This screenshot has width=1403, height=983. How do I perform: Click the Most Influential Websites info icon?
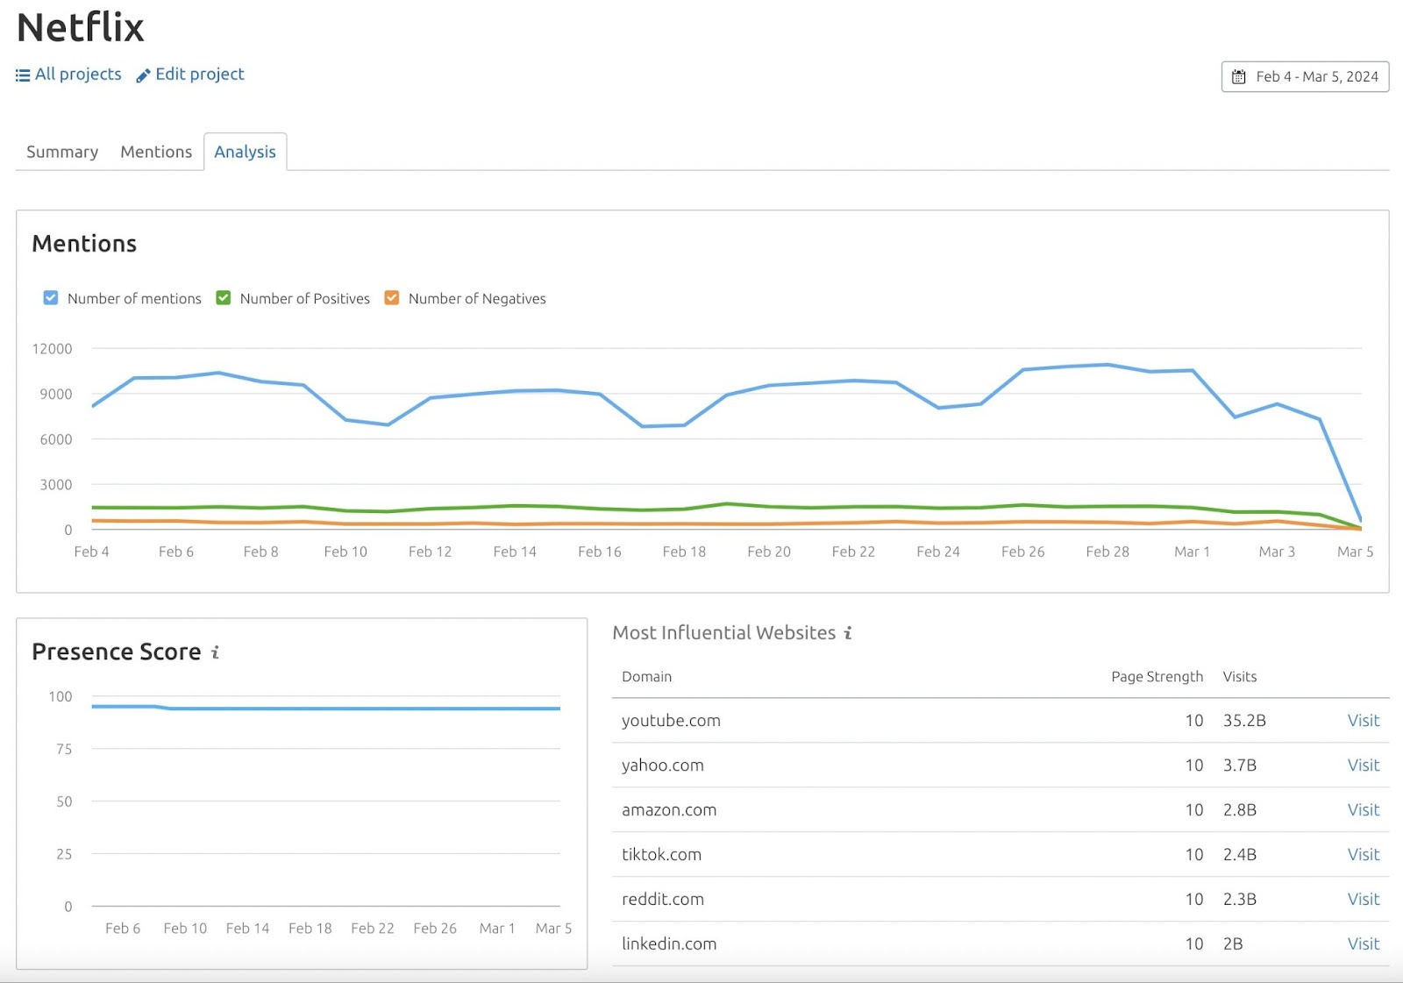846,632
